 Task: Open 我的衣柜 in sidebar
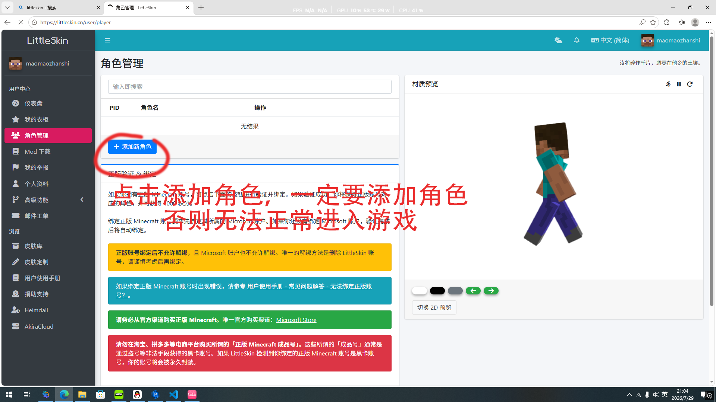pos(48,119)
